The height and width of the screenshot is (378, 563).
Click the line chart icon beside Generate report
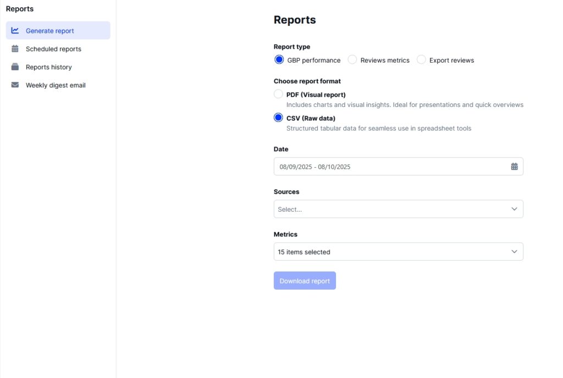tap(15, 31)
